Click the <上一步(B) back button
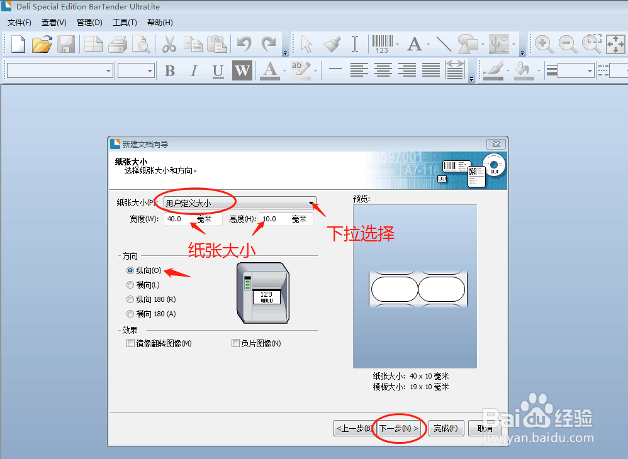 354,428
